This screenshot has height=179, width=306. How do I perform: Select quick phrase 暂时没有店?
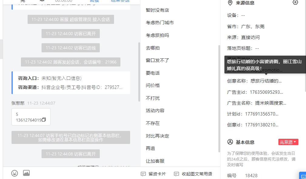point(157,10)
